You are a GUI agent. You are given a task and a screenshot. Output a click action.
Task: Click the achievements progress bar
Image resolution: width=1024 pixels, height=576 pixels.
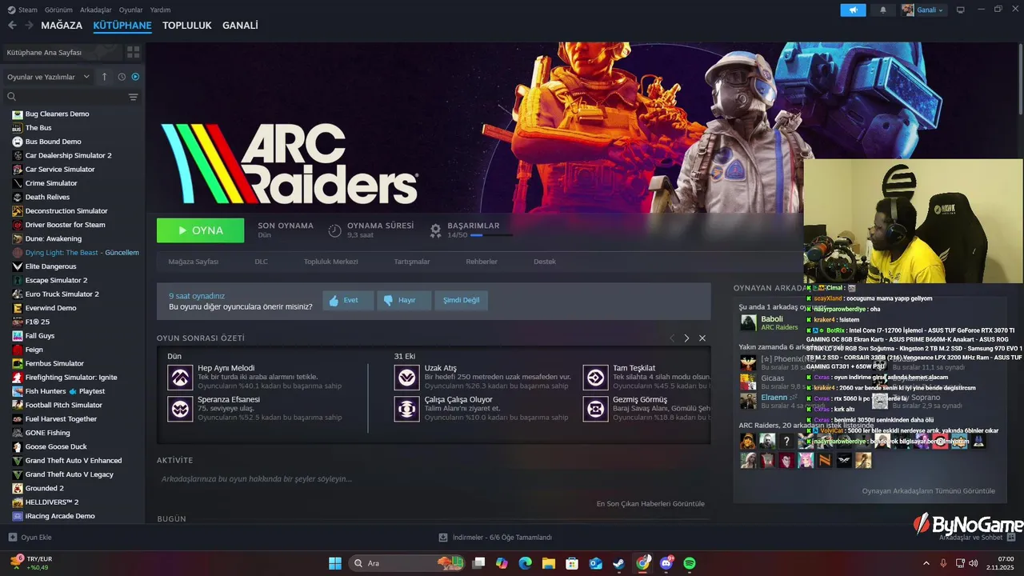491,235
